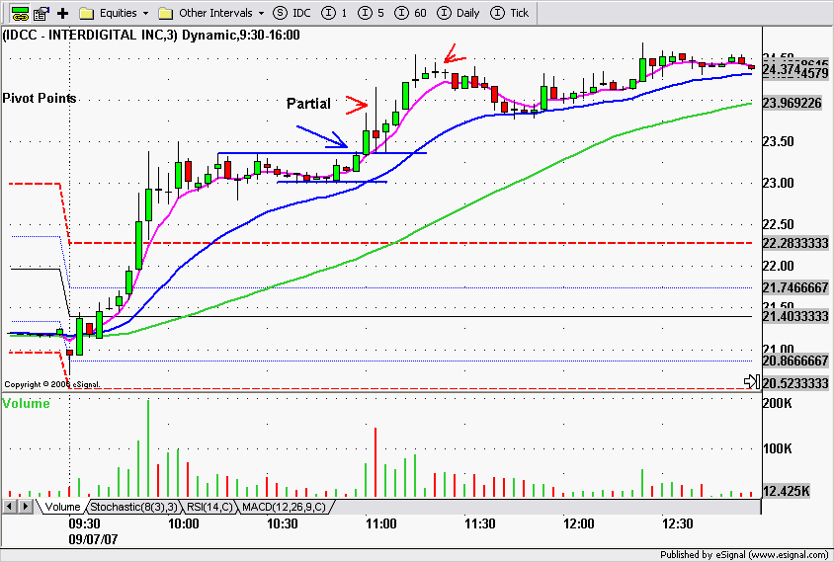Click the 20.8666667 pivot value
Image resolution: width=834 pixels, height=562 pixels.
tap(795, 361)
